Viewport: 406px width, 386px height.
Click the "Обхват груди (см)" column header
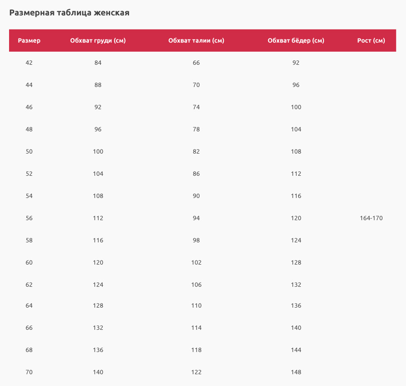tap(98, 41)
